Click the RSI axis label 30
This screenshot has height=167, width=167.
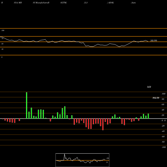point(2,49)
